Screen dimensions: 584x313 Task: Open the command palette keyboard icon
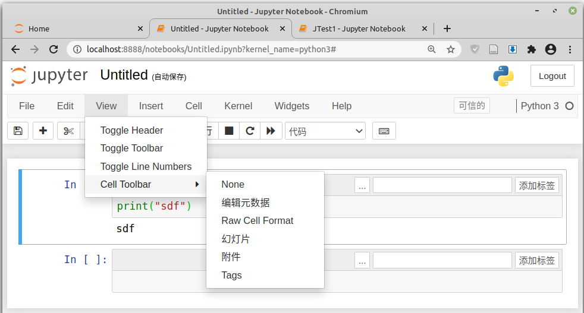point(384,131)
